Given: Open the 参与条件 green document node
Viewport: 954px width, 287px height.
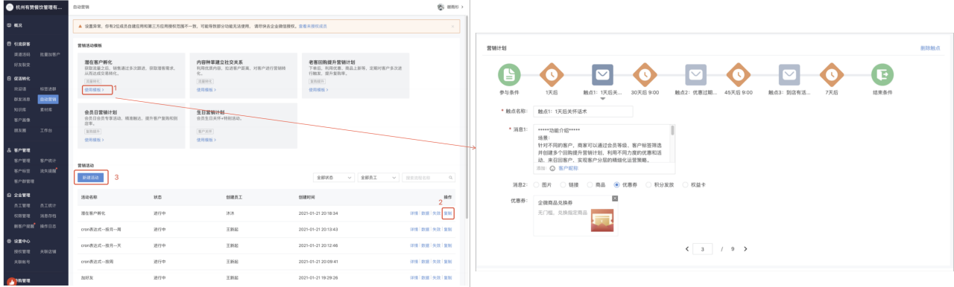Looking at the screenshot, I should pyautogui.click(x=508, y=74).
